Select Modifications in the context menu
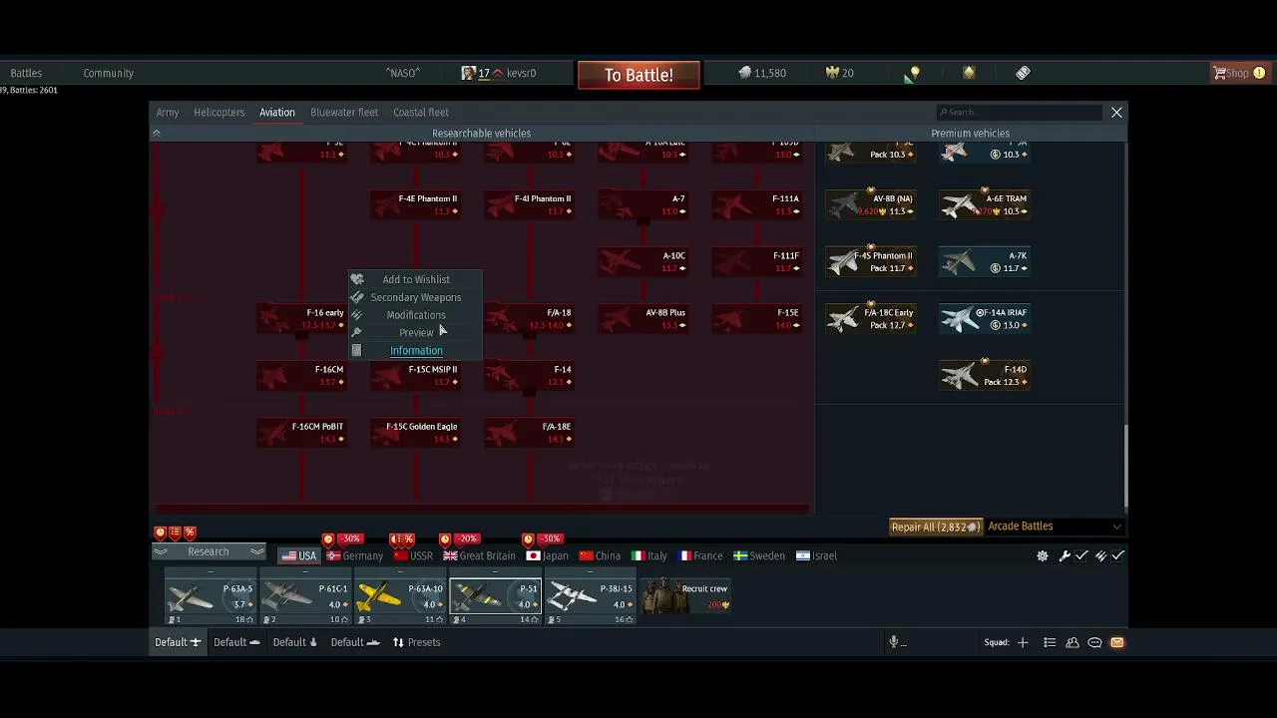 [x=415, y=315]
